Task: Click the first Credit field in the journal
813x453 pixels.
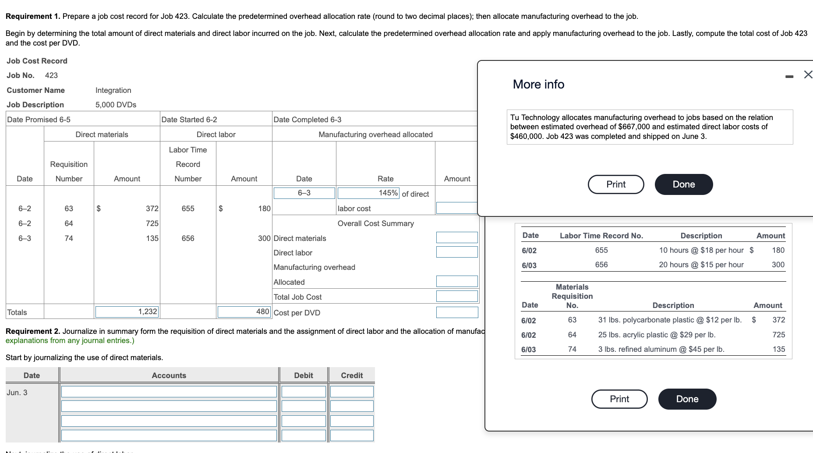Action: [x=351, y=391]
